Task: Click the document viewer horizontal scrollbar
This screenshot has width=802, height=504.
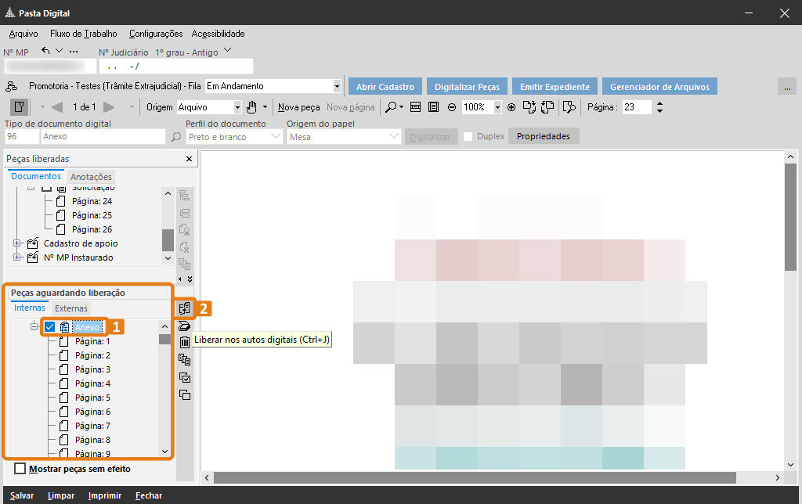Action: (x=475, y=477)
